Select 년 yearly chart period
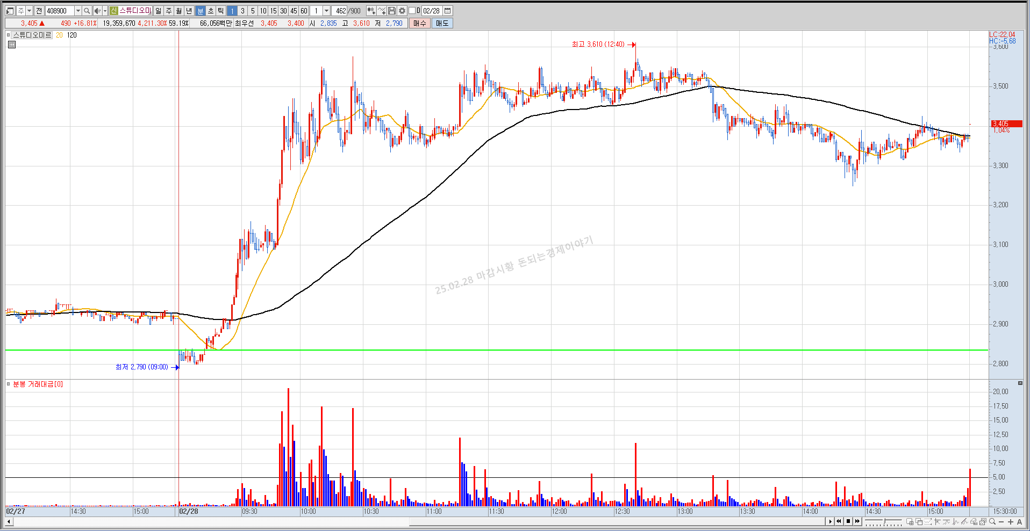1030x531 pixels. pos(189,11)
